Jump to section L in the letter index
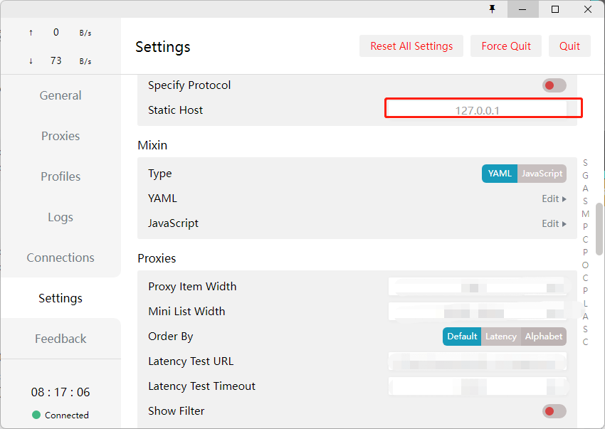This screenshot has width=605, height=429. [x=585, y=304]
